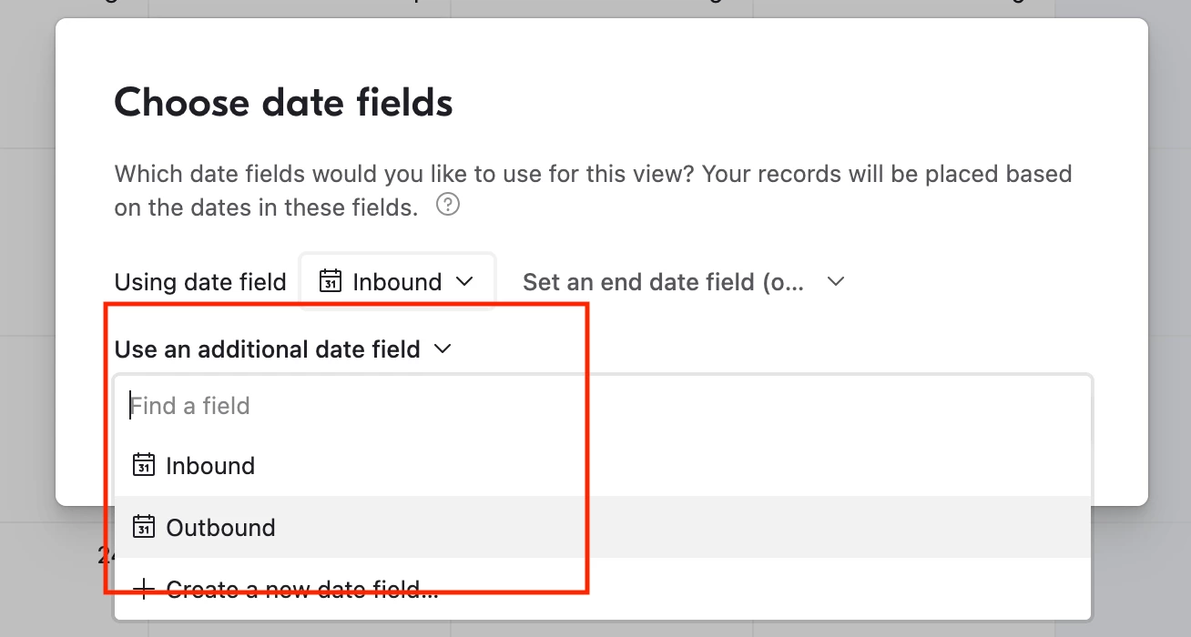Click the Using date field label
The height and width of the screenshot is (637, 1191).
[200, 282]
